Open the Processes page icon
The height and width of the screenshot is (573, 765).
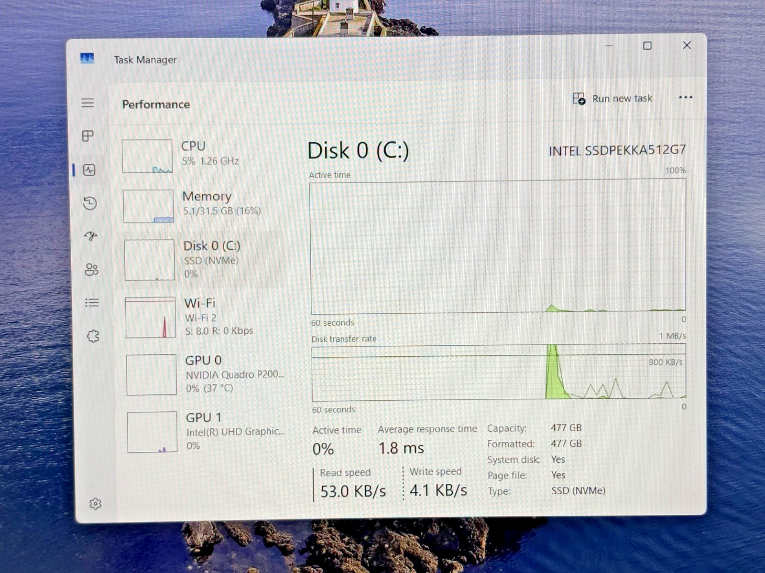[88, 136]
